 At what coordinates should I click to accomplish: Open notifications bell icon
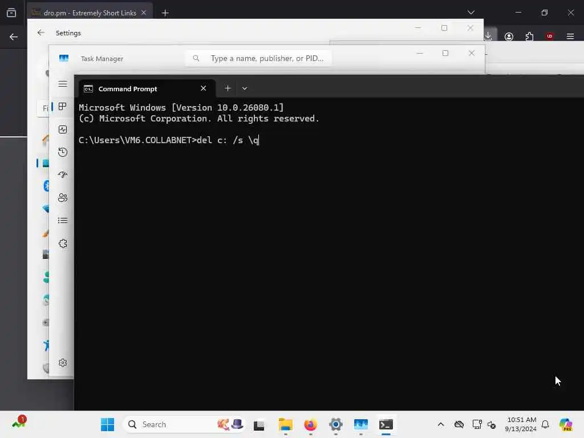[x=545, y=424]
